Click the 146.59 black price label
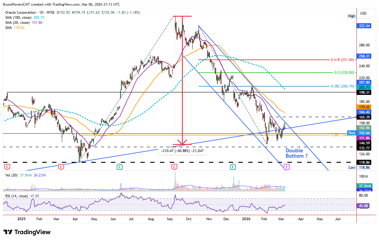Viewport: 379px width, 241px height. coord(364,143)
